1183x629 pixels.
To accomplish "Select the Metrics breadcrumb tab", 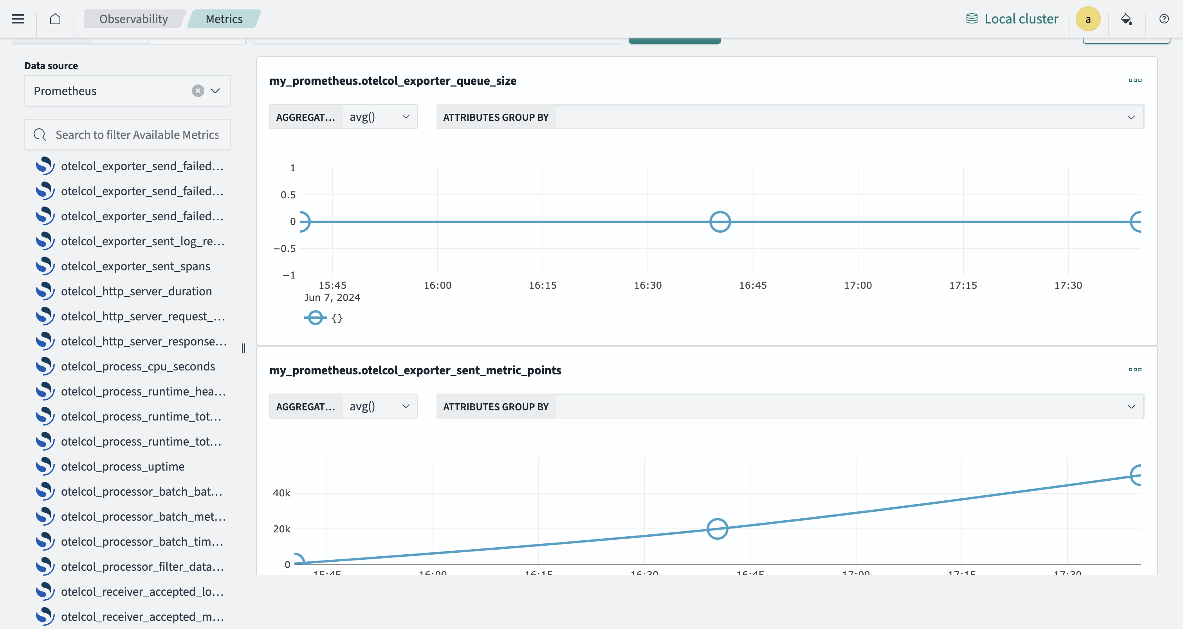I will click(224, 19).
